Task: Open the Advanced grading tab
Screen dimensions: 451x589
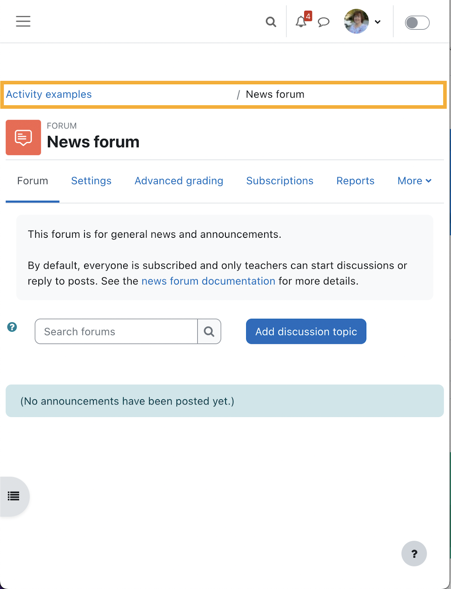Action: [179, 181]
